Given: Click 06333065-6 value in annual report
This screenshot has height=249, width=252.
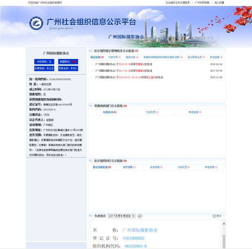Looking at the screenshot, I should (x=136, y=246).
